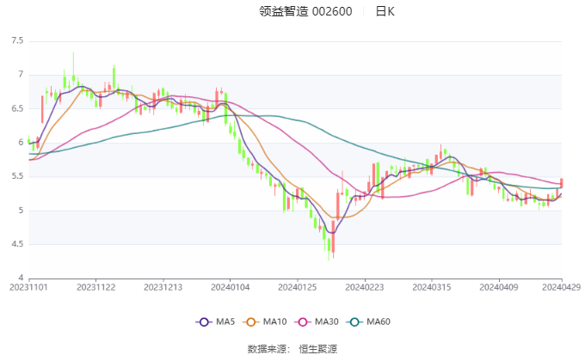Click the 领益智造 002600 chart title
The image size is (585, 355).
305,12
